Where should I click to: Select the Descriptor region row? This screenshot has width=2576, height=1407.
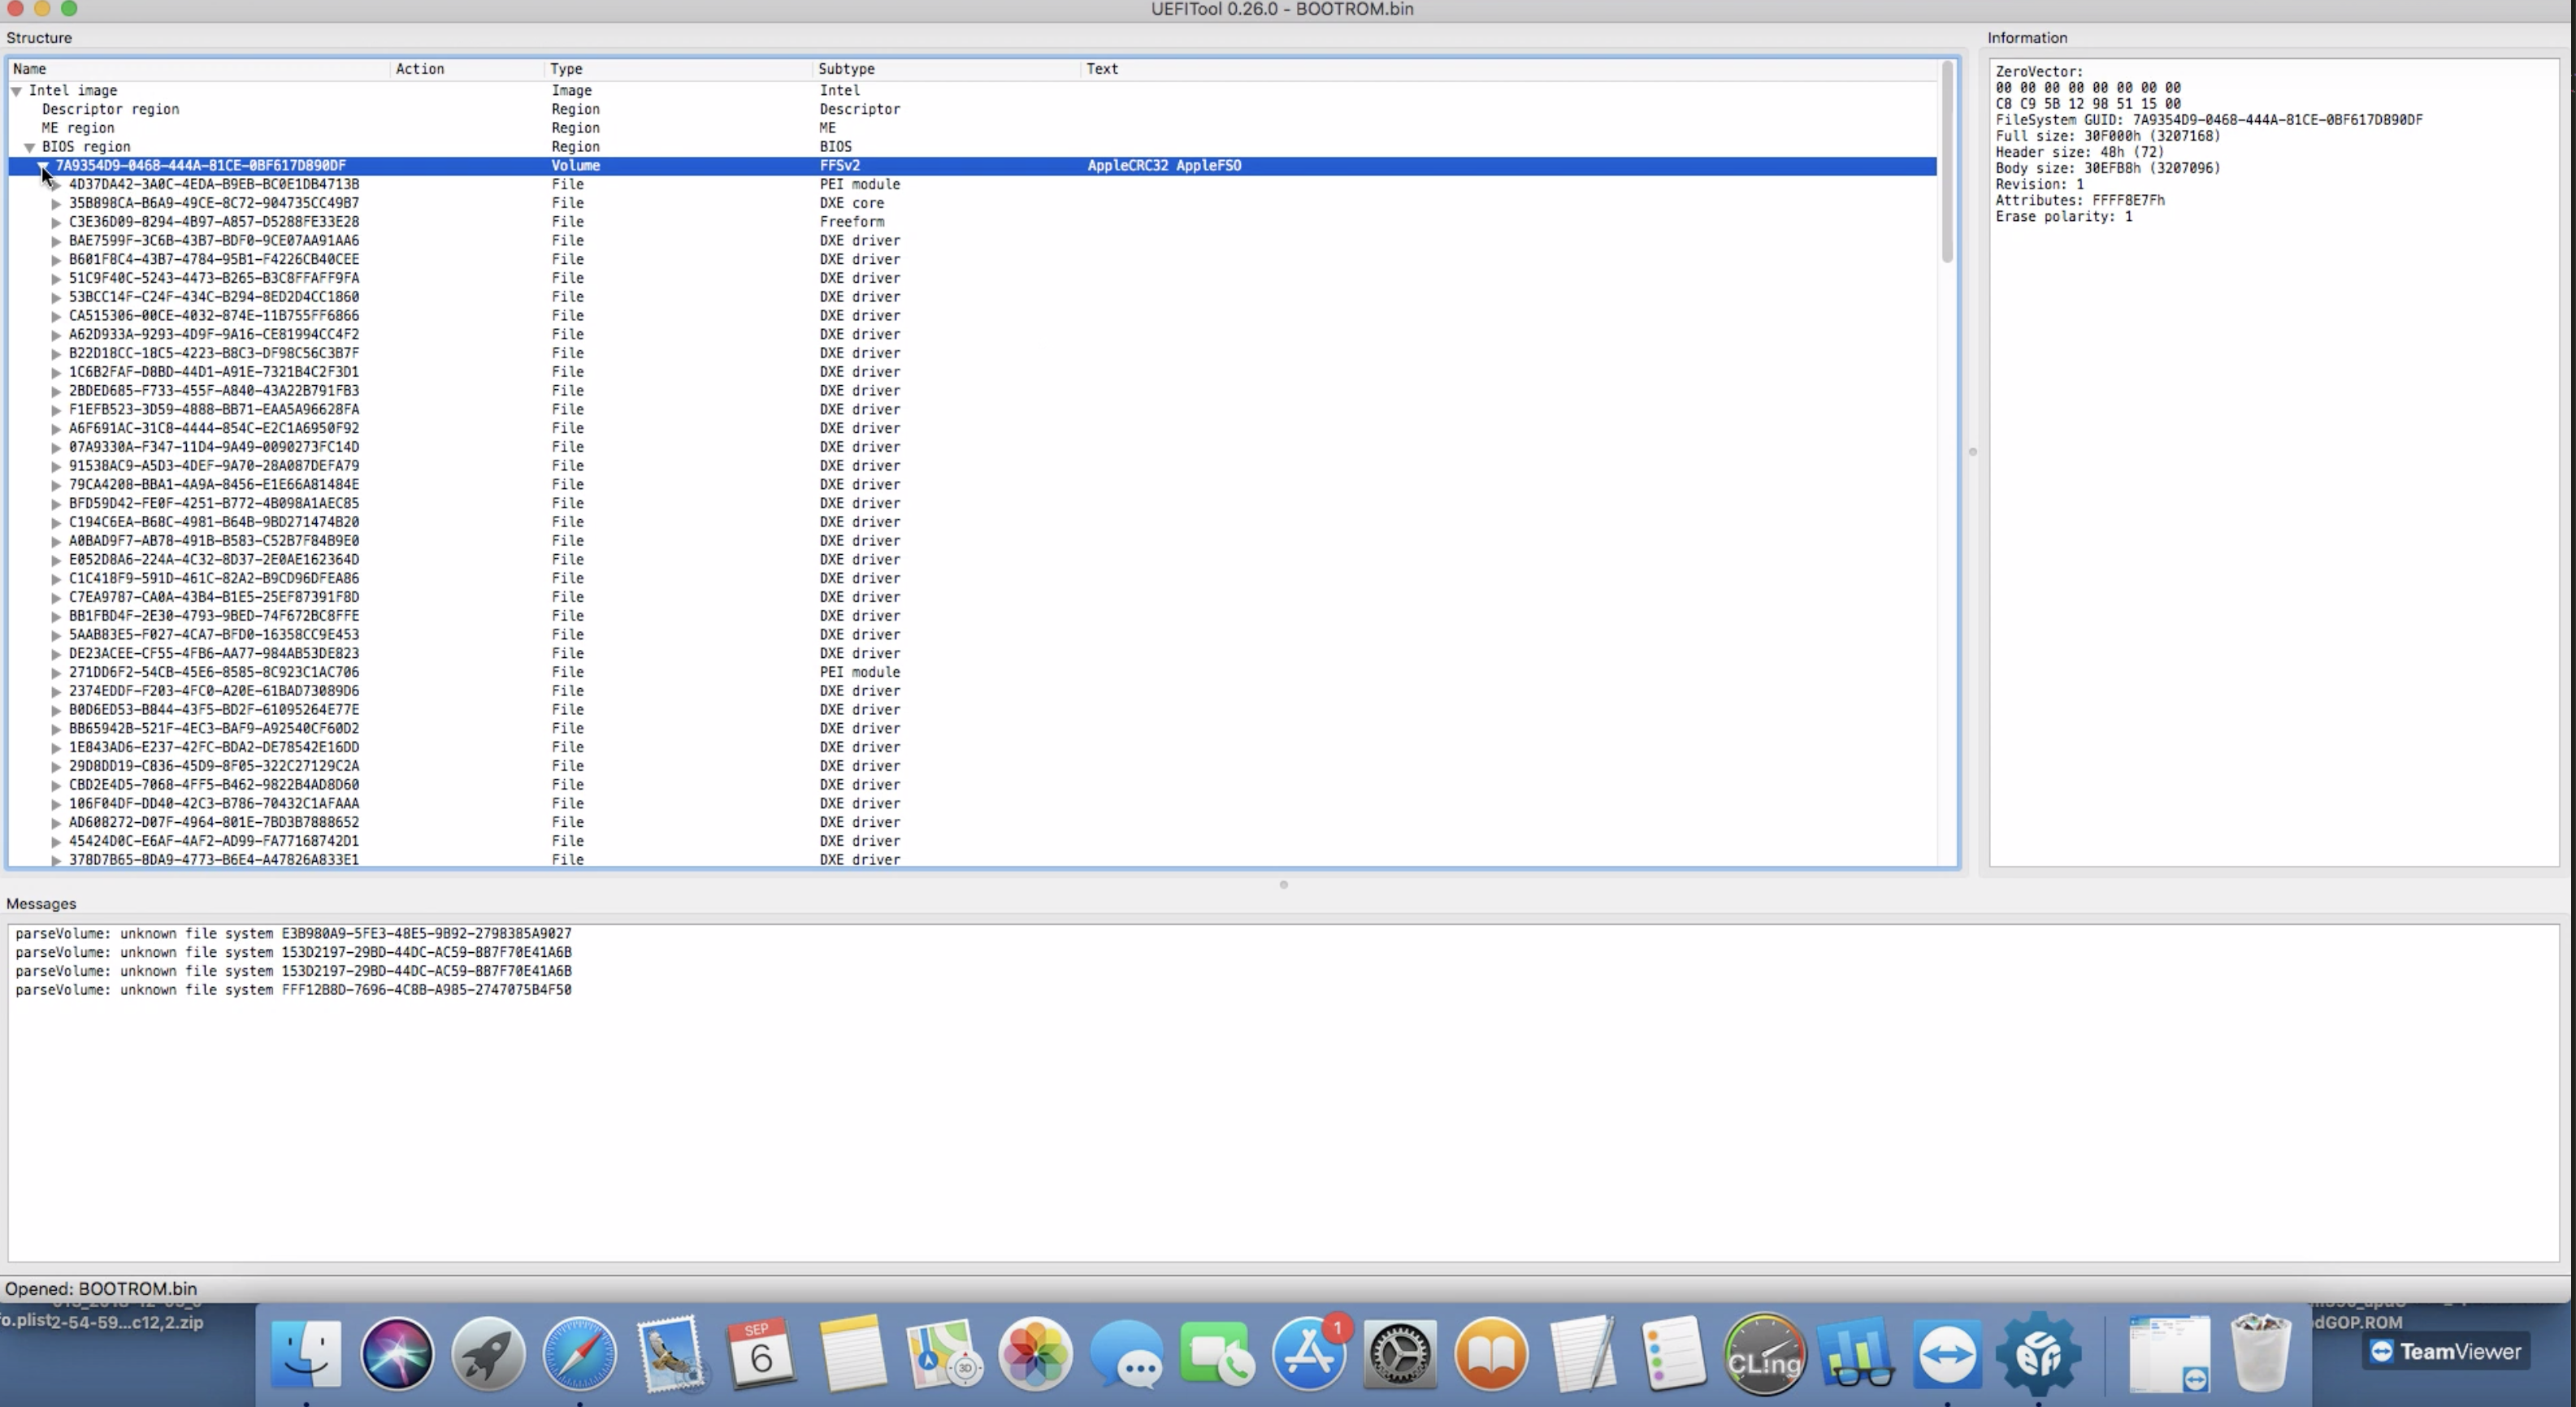[x=110, y=109]
